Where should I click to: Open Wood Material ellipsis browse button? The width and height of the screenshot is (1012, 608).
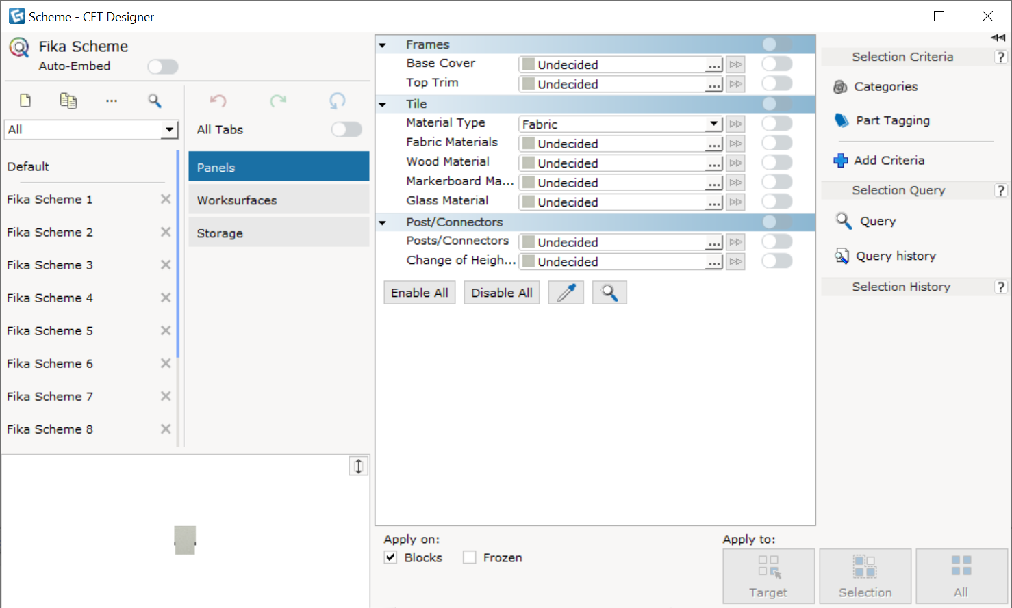[x=714, y=163]
